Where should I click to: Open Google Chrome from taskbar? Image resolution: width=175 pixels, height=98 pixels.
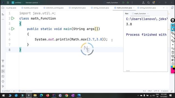(x=66, y=96)
